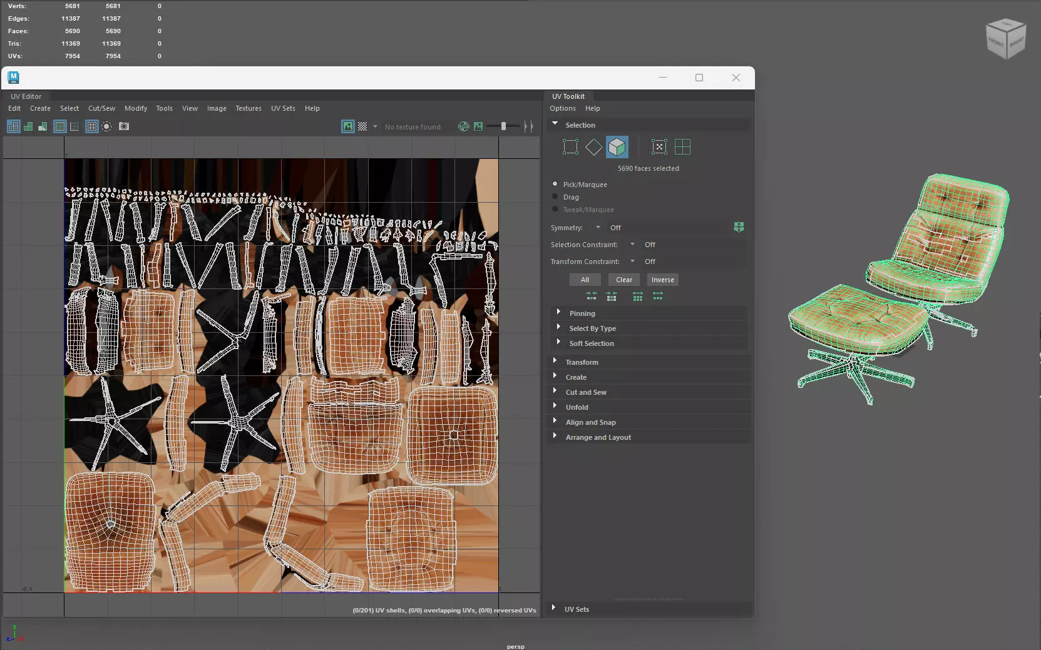1041x650 pixels.
Task: Select the UV shell selection mode icon
Action: pos(683,147)
